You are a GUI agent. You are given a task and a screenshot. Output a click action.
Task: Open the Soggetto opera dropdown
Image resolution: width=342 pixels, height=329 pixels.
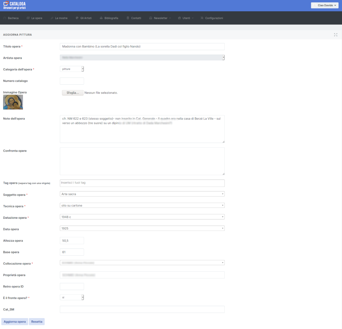click(142, 194)
